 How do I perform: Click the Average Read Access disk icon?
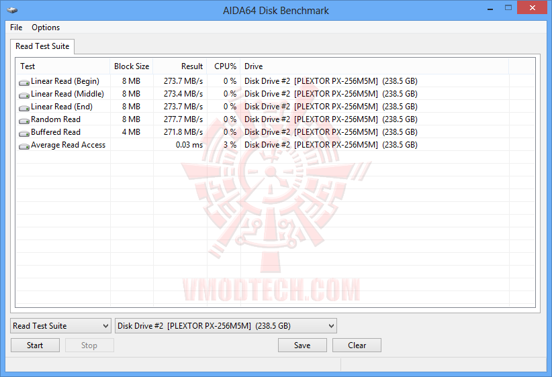tap(24, 146)
